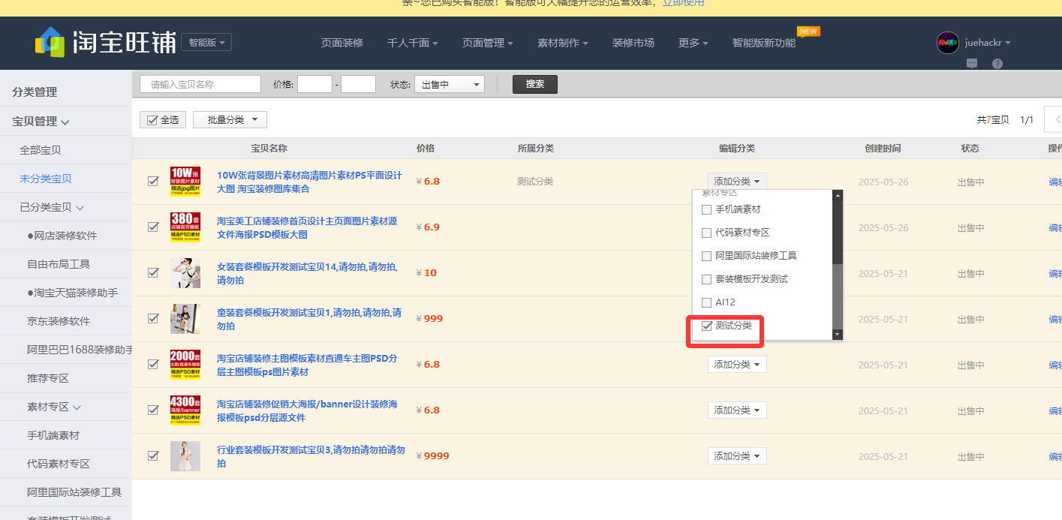
Task: Open the juehackr profile avatar
Action: coord(948,43)
